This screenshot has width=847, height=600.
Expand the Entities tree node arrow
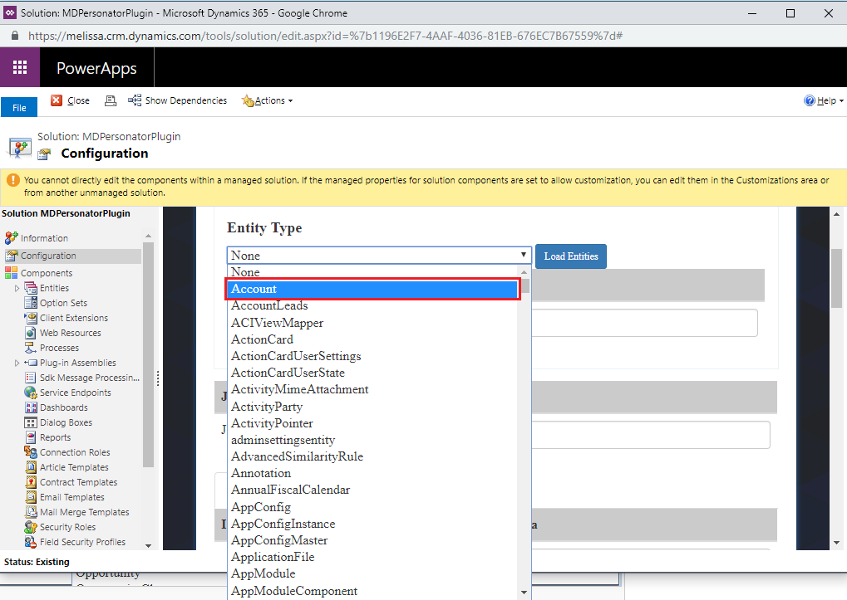[x=17, y=289]
